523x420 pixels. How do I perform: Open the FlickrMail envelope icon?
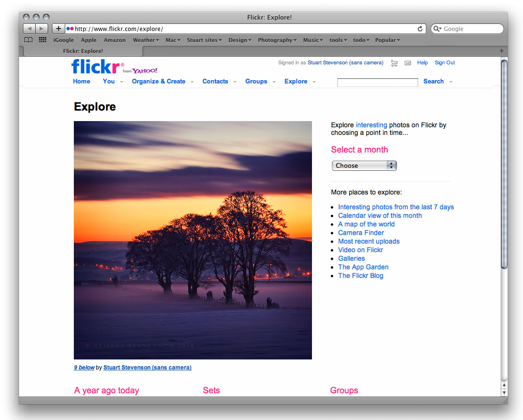pyautogui.click(x=408, y=63)
